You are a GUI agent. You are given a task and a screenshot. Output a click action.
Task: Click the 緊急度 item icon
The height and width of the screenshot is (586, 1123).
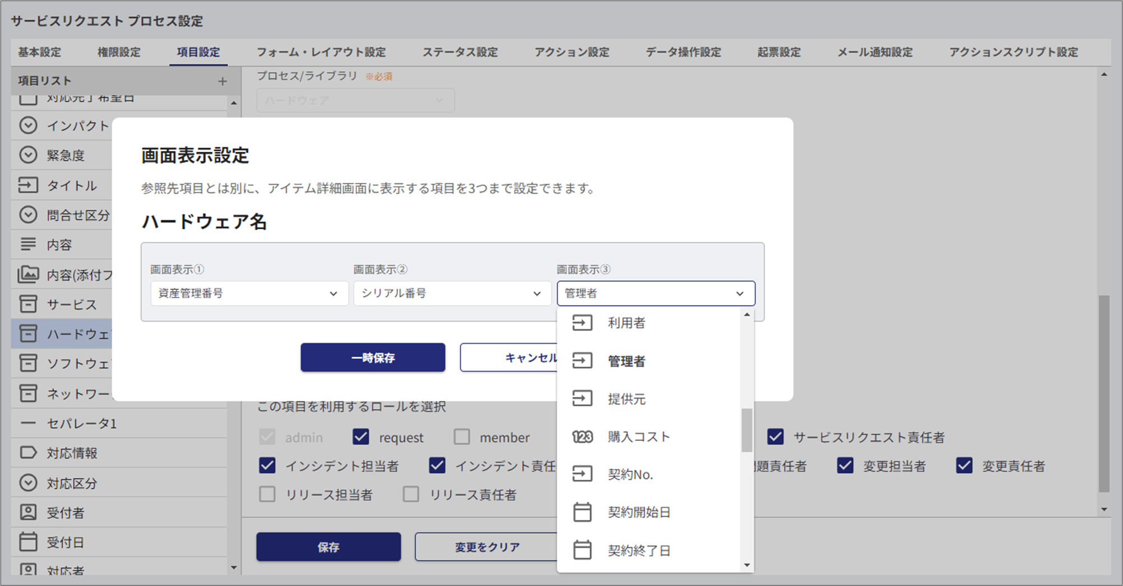pos(28,155)
